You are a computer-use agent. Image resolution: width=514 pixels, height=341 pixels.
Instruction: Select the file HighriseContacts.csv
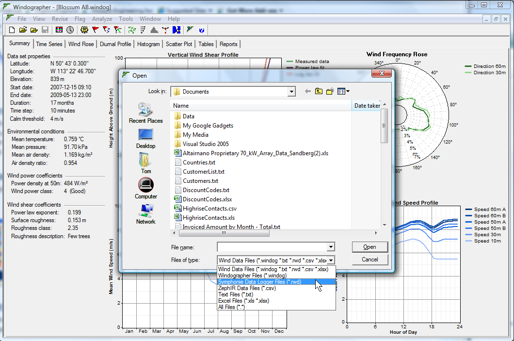[x=206, y=209]
